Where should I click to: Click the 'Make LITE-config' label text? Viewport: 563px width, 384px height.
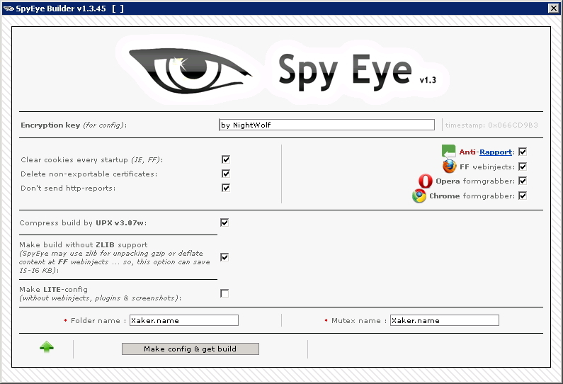[54, 289]
